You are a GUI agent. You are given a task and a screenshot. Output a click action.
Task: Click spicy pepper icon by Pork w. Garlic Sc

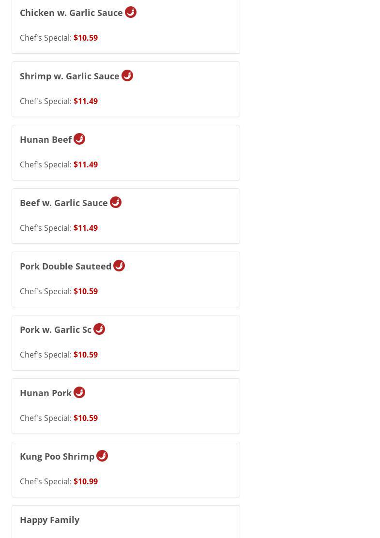99,329
